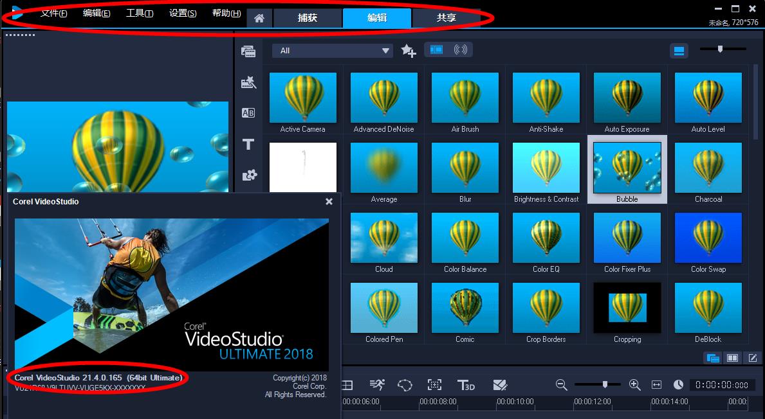Open the options panel edit icon
The image size is (765, 419).
click(752, 358)
